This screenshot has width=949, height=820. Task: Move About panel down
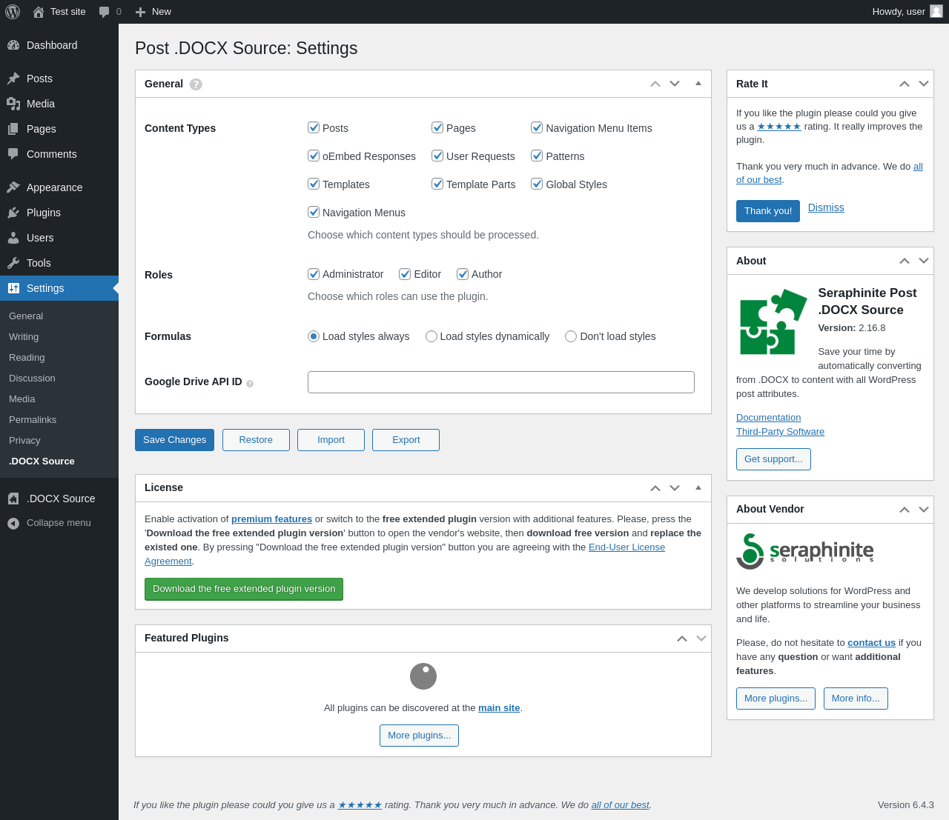pyautogui.click(x=924, y=261)
